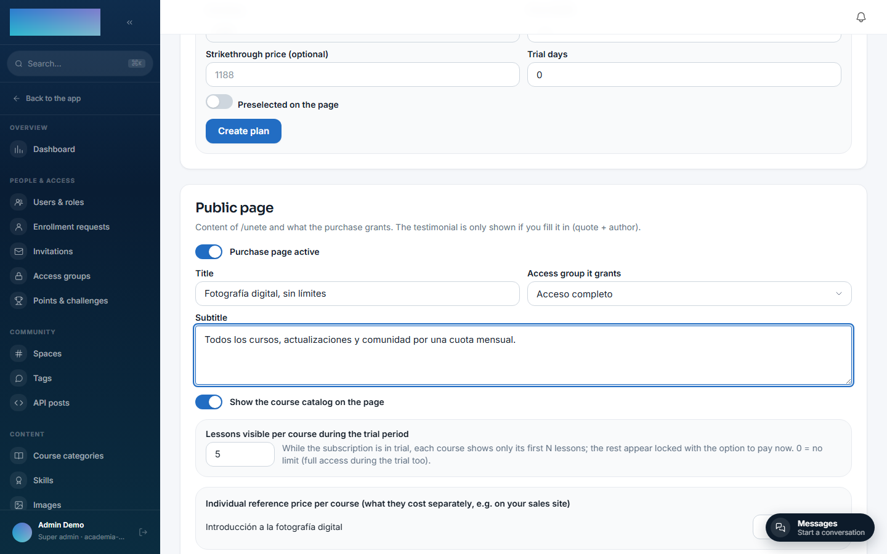Open the notifications bell

[861, 17]
